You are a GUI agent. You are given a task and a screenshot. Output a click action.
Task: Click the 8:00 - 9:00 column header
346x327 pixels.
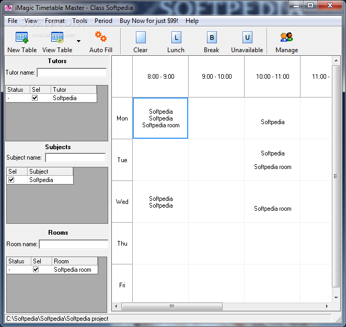tap(160, 77)
